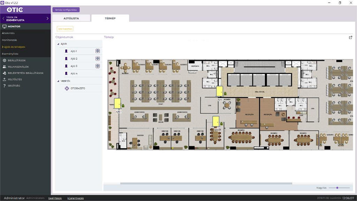Toggle the target button for Ajtó 1
The height and width of the screenshot is (201, 357).
98,51
